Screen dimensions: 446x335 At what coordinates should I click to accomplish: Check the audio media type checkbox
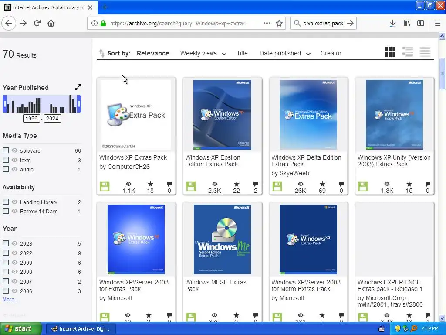click(6, 169)
